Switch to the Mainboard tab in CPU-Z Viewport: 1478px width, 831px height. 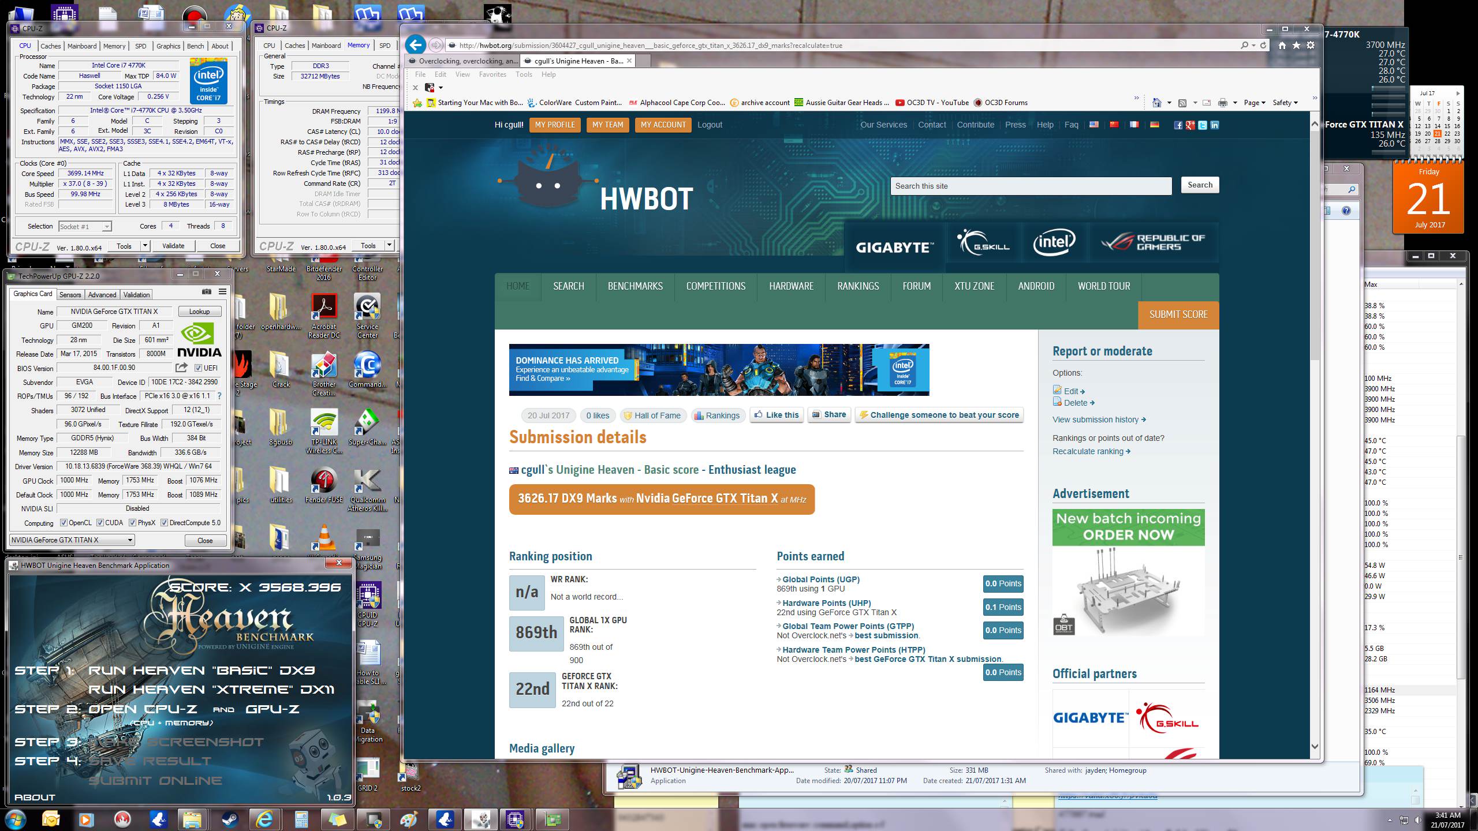coord(82,46)
